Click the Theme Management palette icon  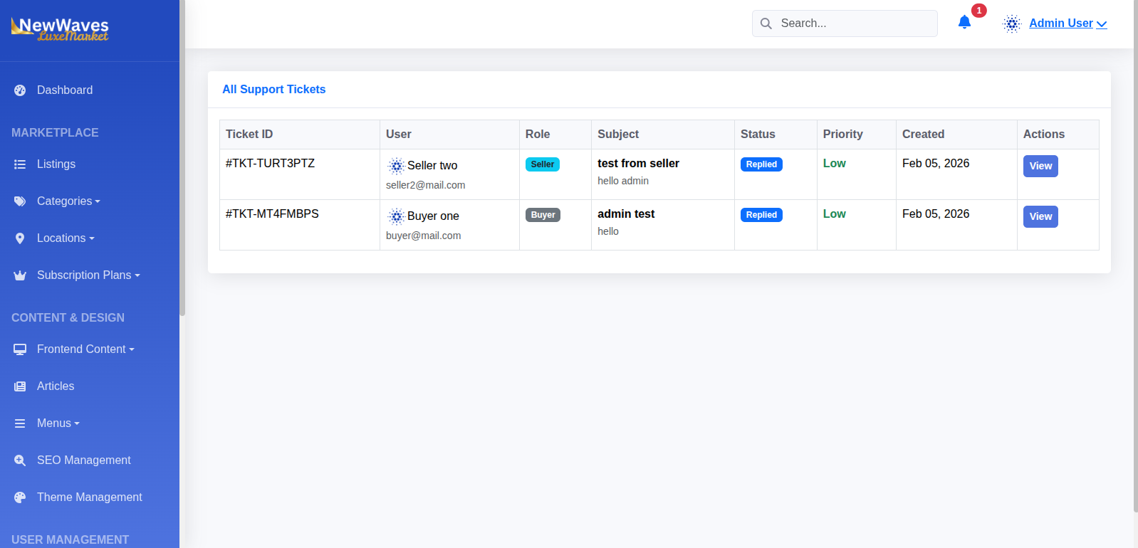click(20, 497)
